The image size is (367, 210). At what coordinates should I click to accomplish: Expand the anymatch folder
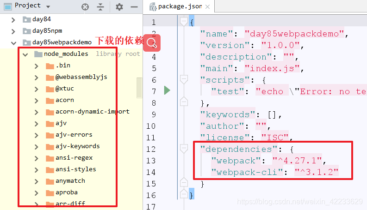pos(36,181)
